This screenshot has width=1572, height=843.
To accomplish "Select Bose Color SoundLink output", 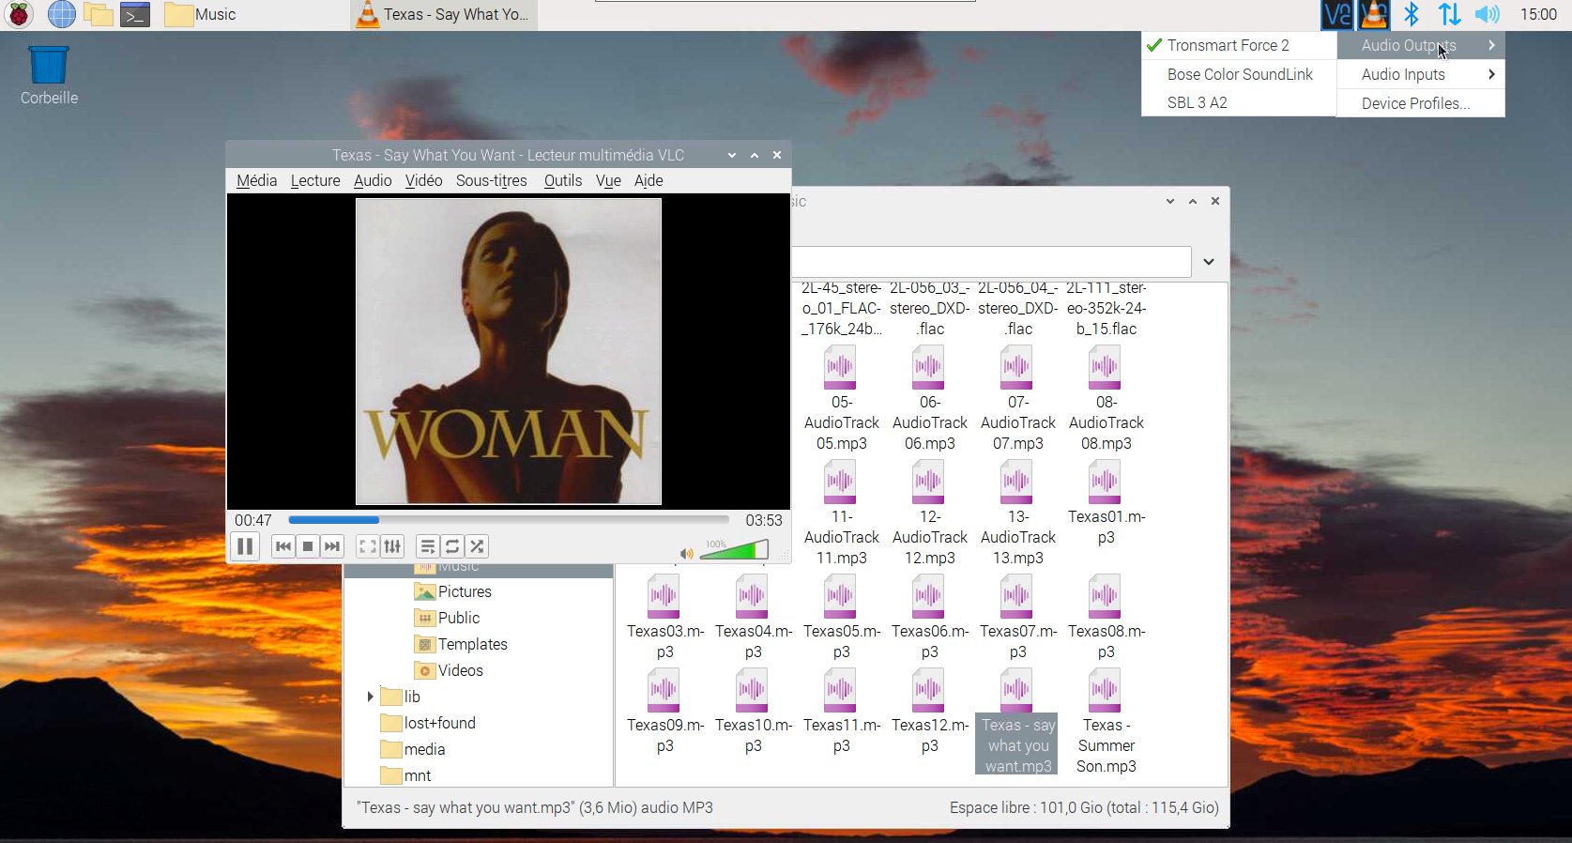I will 1239,74.
